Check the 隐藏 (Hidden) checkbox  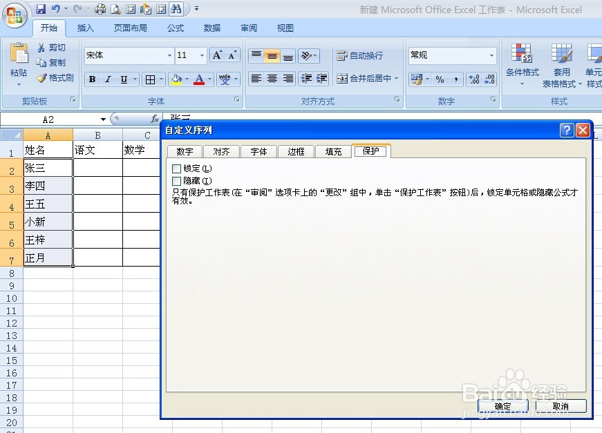click(x=177, y=180)
